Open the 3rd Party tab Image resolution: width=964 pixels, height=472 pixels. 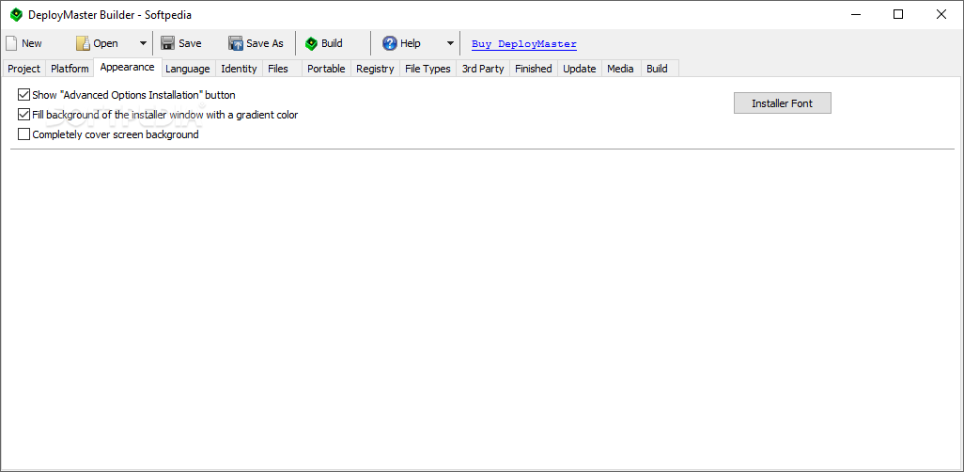(x=483, y=69)
